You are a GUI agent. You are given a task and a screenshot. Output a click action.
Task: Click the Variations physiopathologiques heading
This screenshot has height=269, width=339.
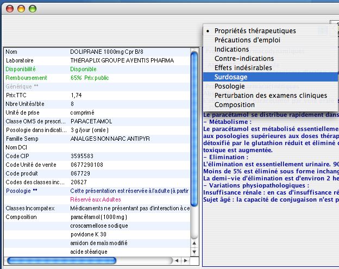(x=256, y=185)
